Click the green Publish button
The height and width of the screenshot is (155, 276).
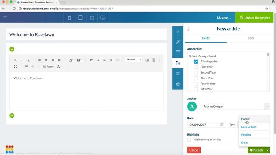point(256,150)
